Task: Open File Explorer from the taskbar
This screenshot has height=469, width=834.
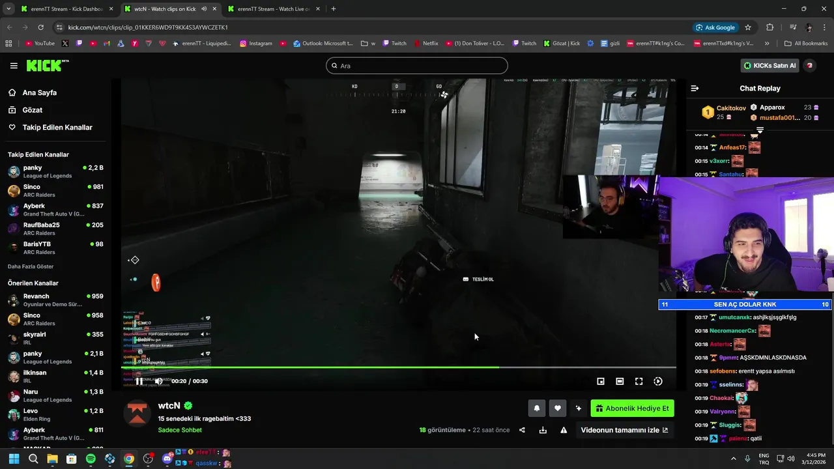Action: click(x=52, y=459)
